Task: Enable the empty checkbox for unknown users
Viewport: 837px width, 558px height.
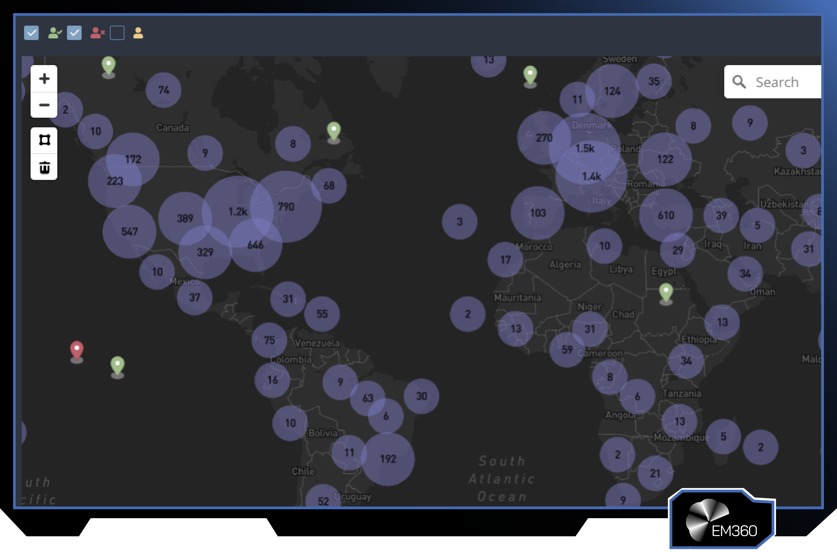Action: (x=117, y=33)
